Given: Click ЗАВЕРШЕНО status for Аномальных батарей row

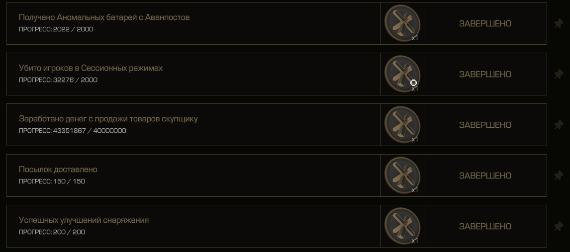Looking at the screenshot, I should click(485, 23).
